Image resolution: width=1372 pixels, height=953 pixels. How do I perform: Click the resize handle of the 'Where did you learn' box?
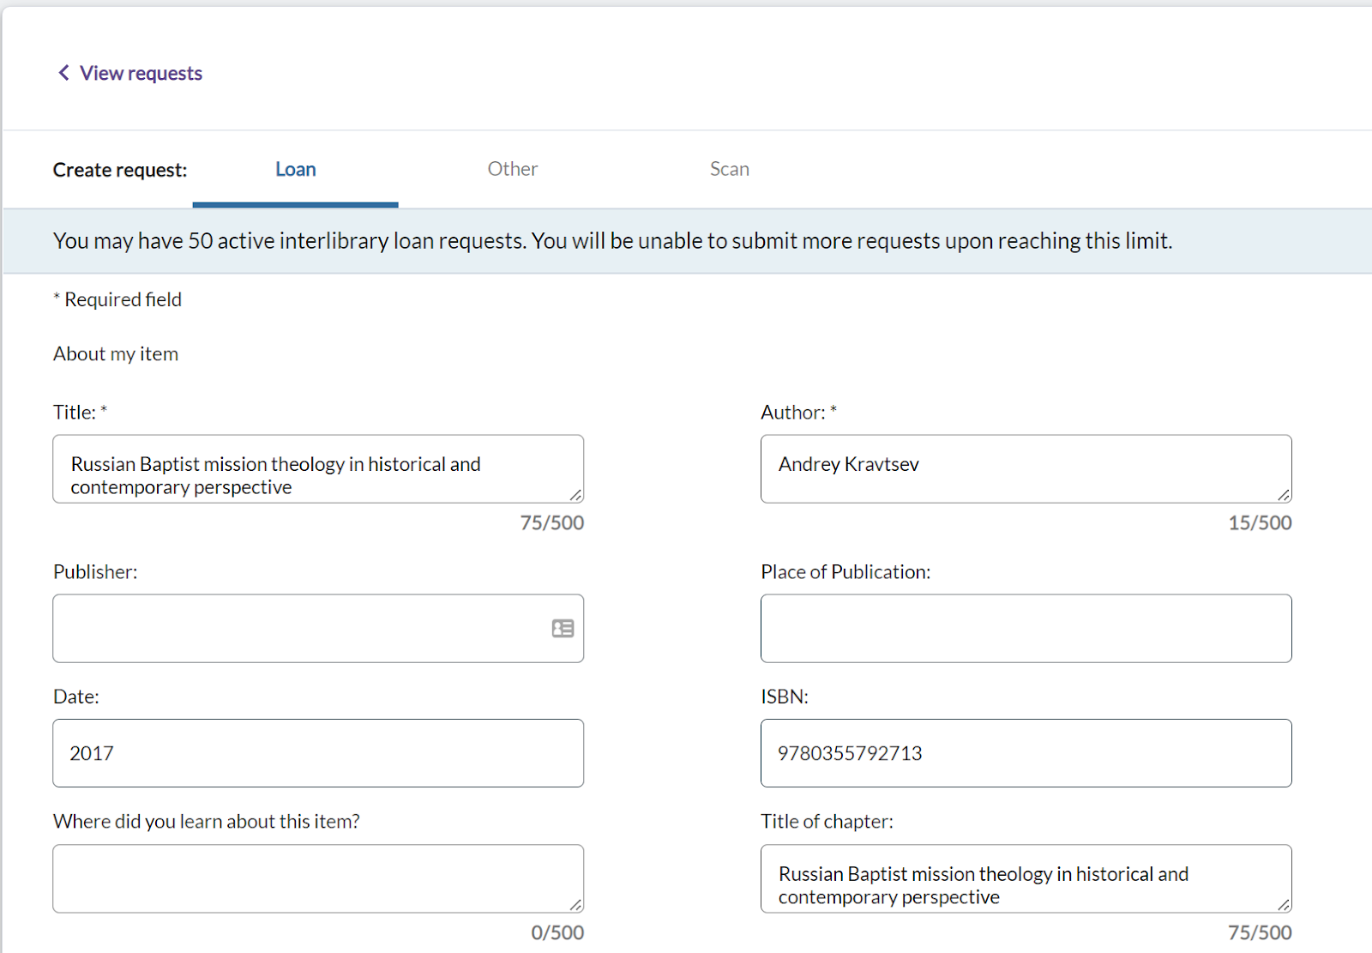tap(576, 905)
